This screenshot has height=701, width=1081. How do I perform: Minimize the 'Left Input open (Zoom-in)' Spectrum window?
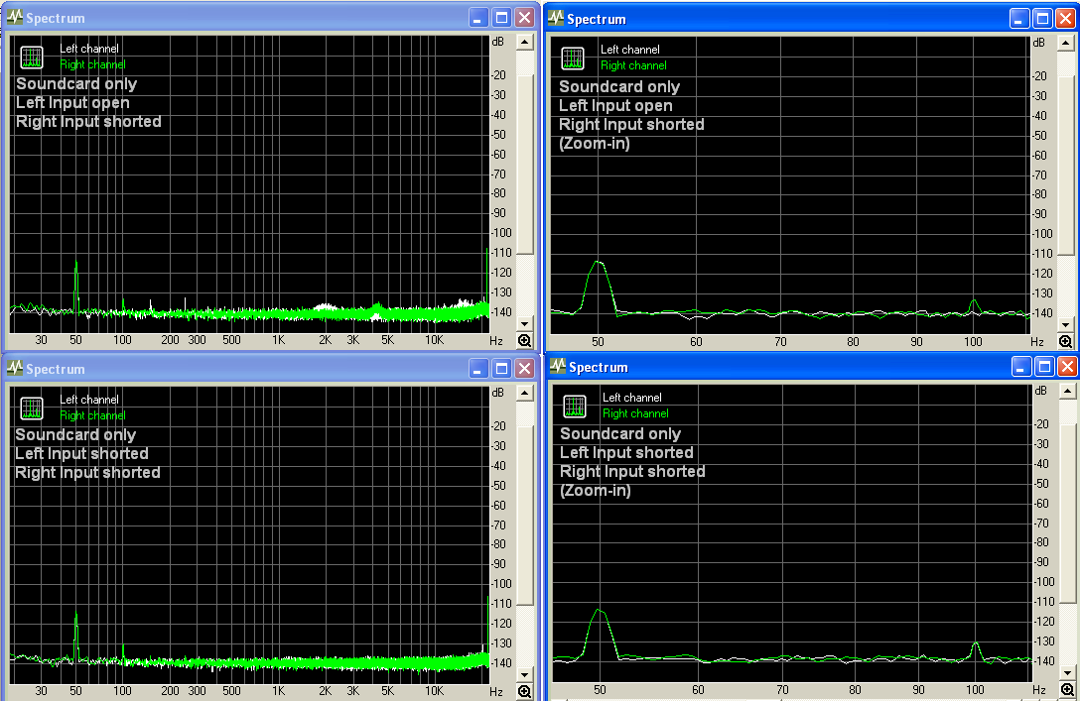(1018, 19)
